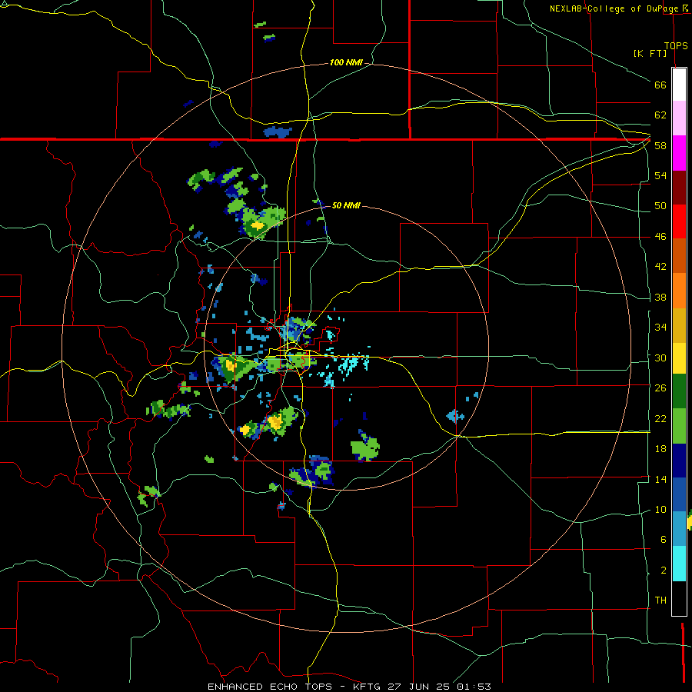Select the dark orange legend band
The width and height of the screenshot is (692, 692).
[679, 255]
